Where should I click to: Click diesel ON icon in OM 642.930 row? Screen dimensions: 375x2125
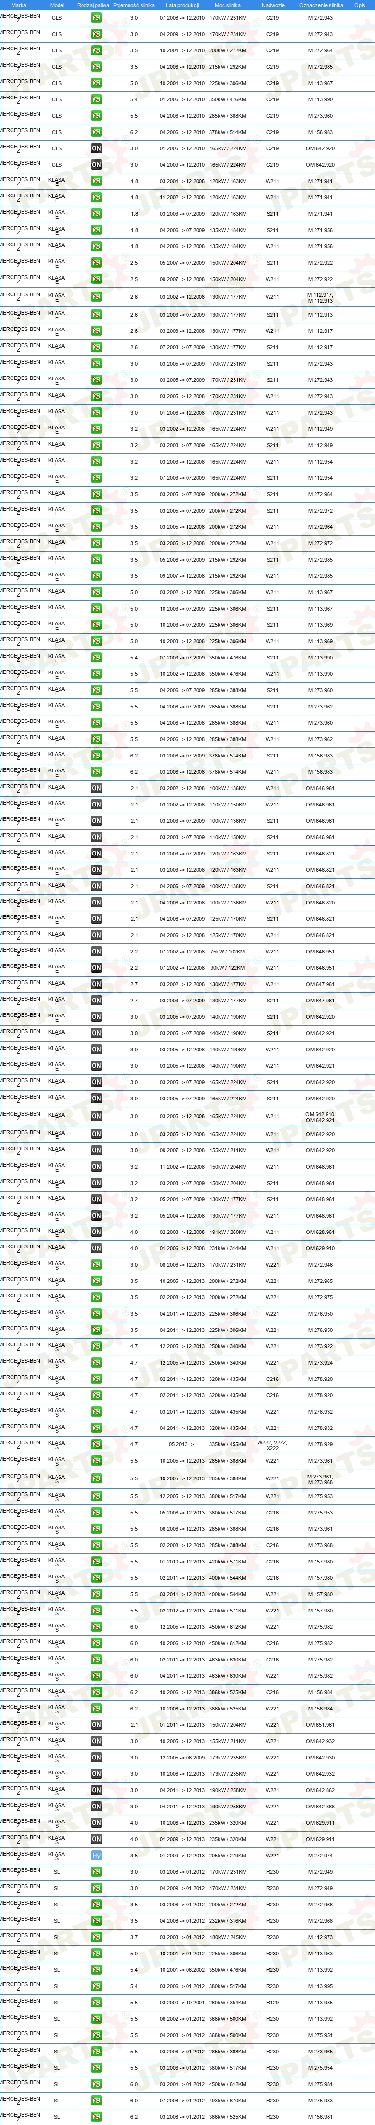tap(96, 1757)
